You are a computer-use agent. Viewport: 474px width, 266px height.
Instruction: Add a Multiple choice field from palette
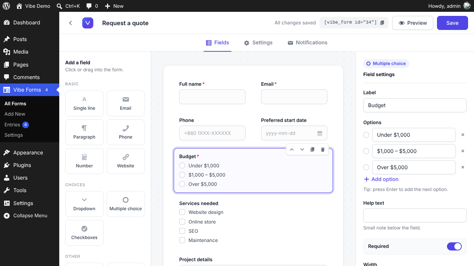(126, 204)
